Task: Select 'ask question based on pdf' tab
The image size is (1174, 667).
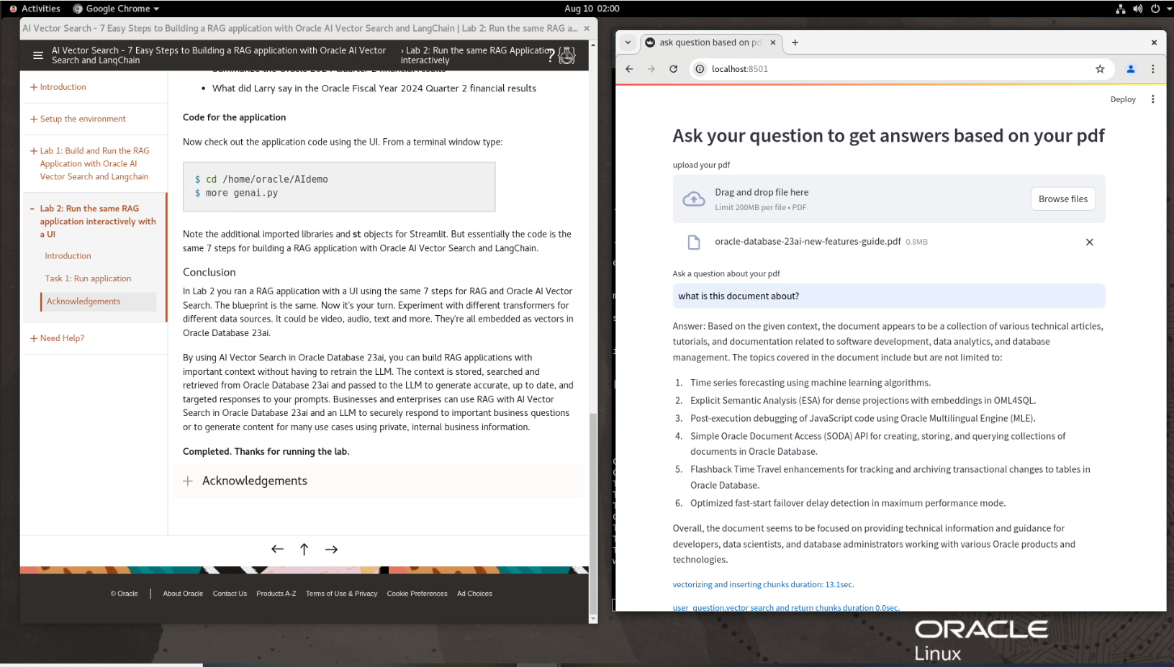Action: (709, 42)
